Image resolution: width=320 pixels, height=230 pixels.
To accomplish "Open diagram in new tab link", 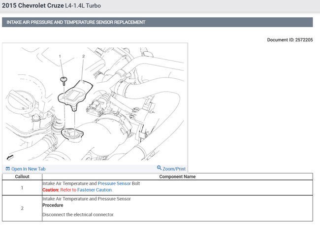I will [x=28, y=169].
